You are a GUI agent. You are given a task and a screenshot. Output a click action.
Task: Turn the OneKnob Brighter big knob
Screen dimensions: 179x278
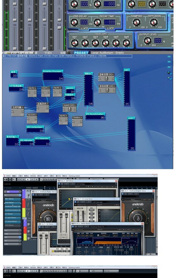tap(138, 217)
